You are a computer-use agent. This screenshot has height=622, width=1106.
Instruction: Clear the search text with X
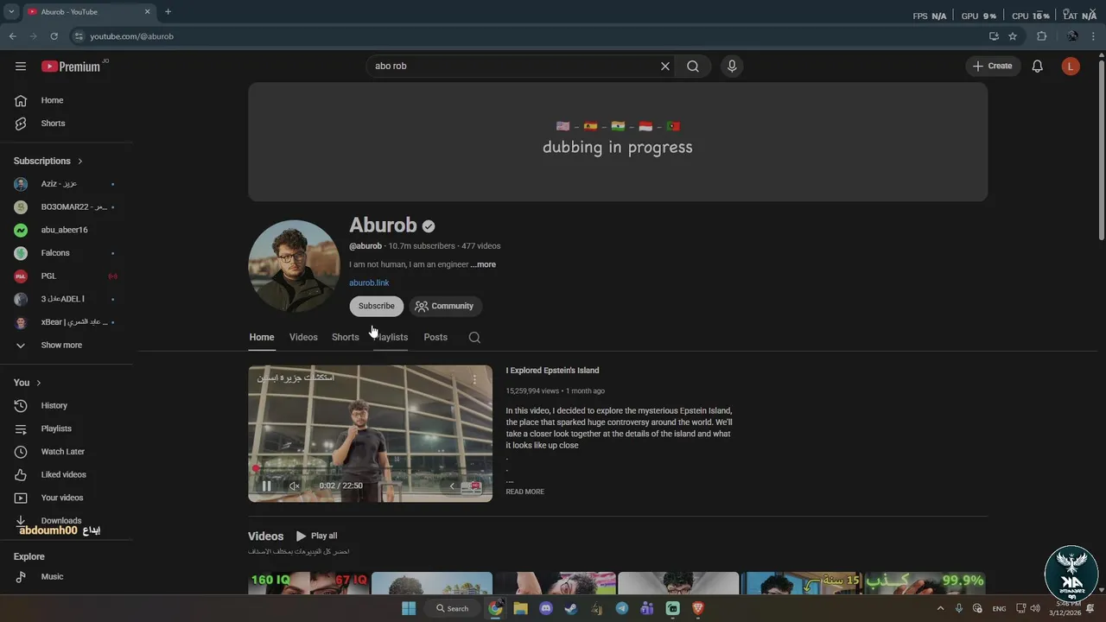[x=665, y=67]
